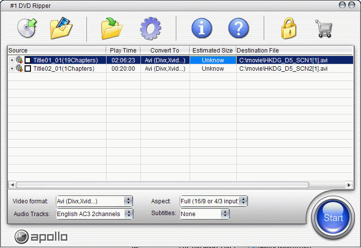361x248 pixels.
Task: Check the Title01_01 checkbox
Action: [x=28, y=60]
